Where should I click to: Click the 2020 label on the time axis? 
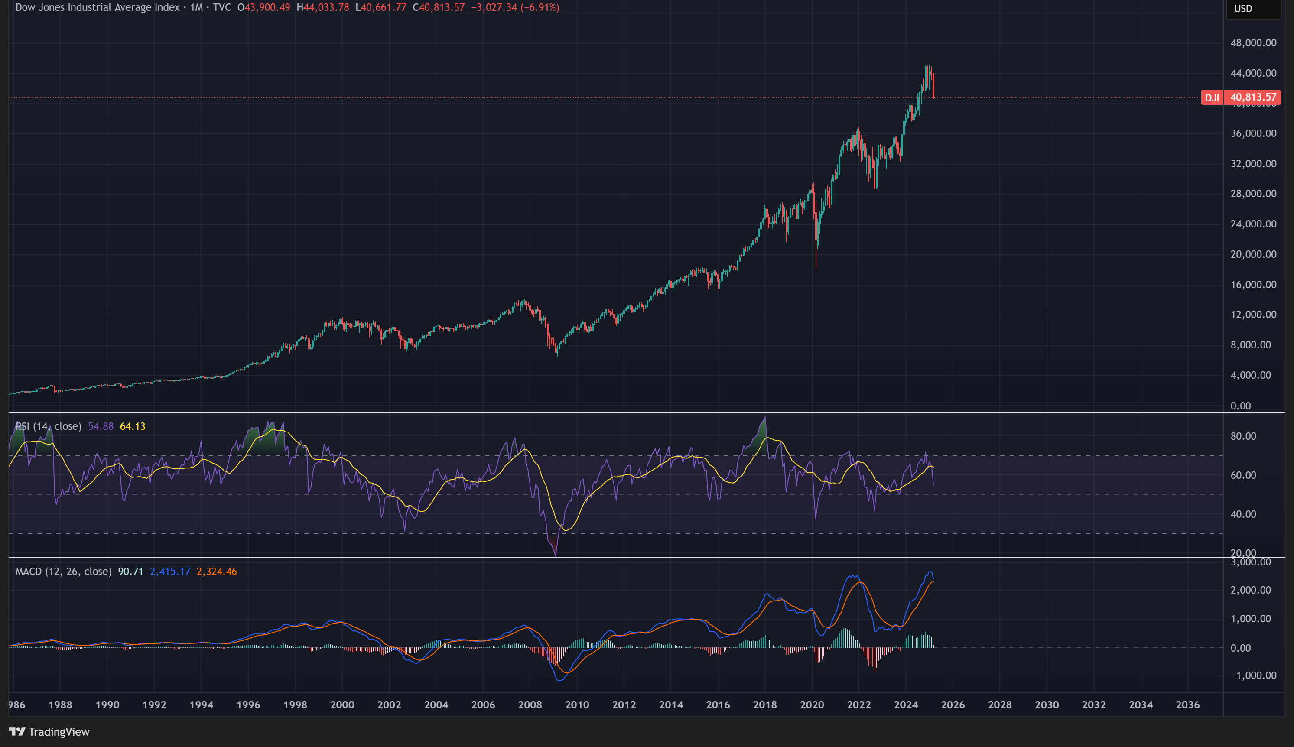[x=812, y=705]
